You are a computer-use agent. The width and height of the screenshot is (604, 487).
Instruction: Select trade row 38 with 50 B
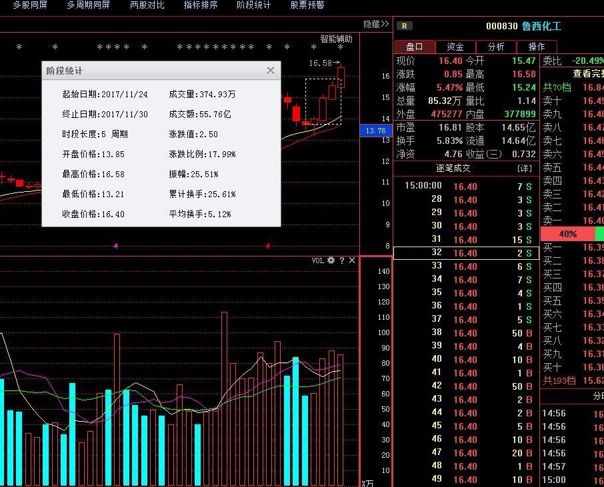[466, 333]
